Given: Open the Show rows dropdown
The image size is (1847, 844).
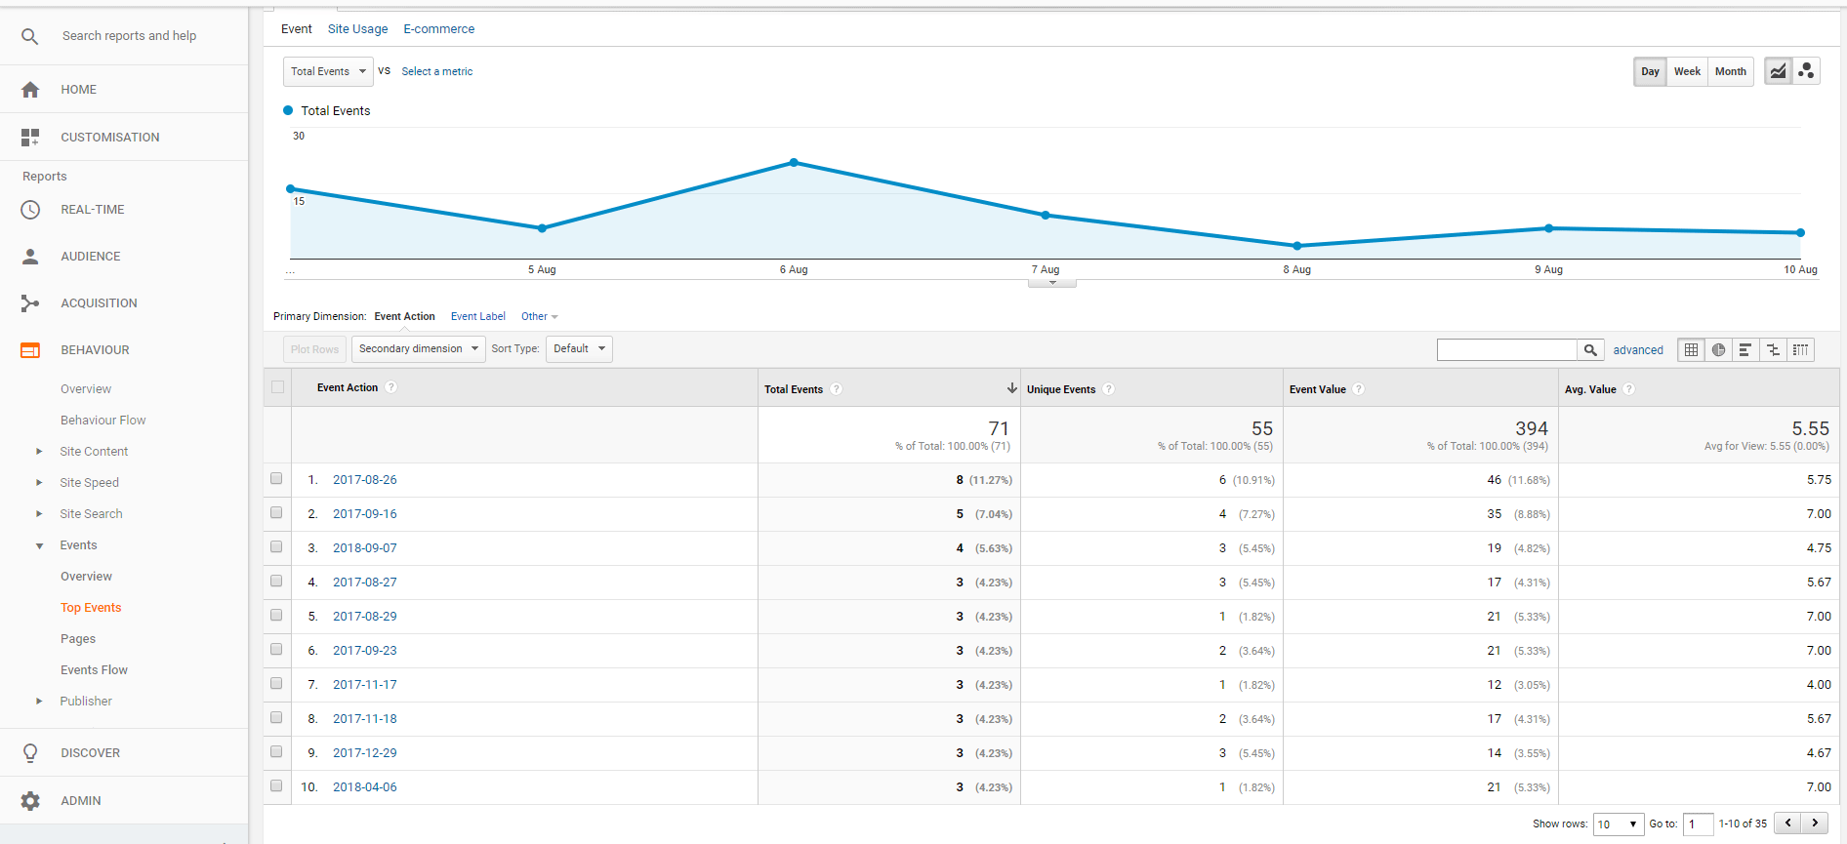Looking at the screenshot, I should tap(1618, 824).
